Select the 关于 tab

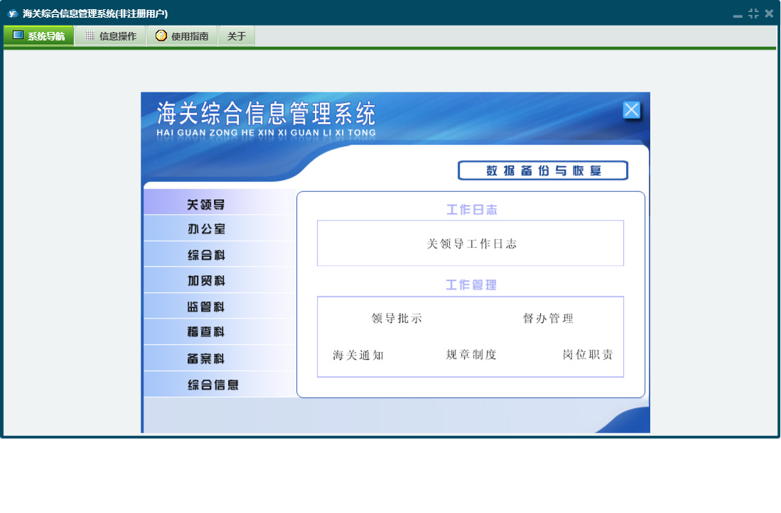click(237, 36)
